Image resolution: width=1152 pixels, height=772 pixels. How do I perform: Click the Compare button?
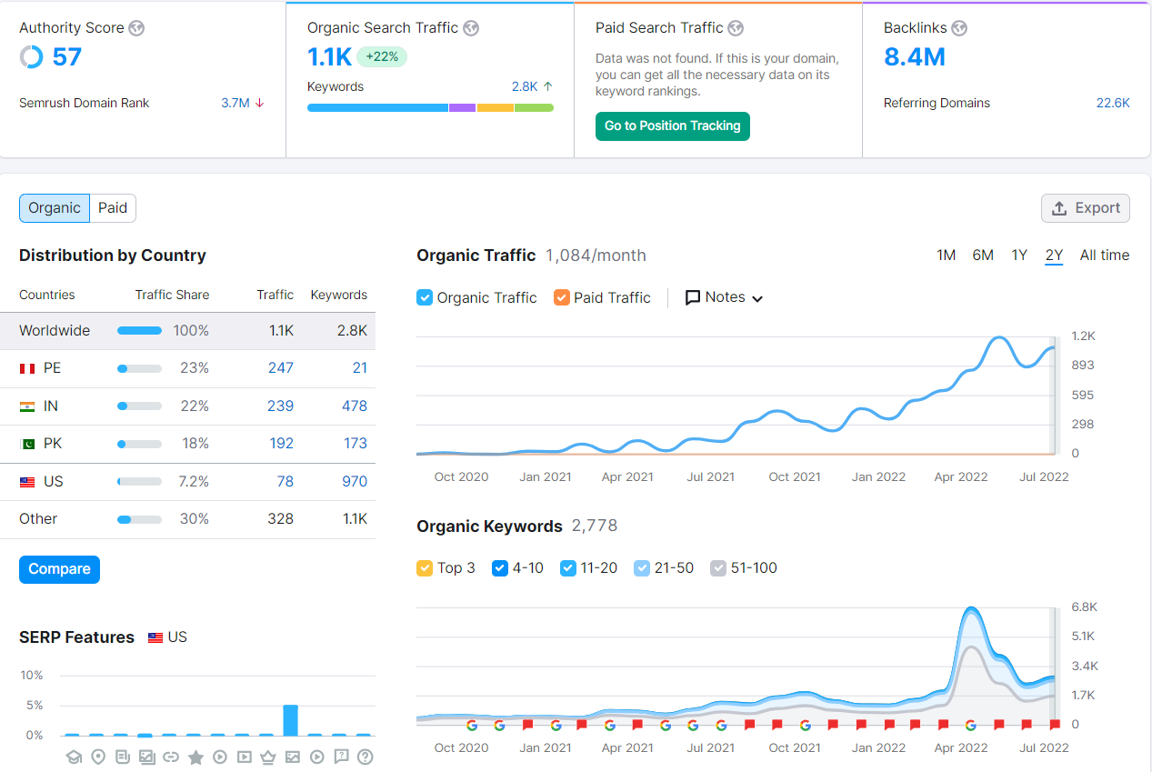[59, 569]
